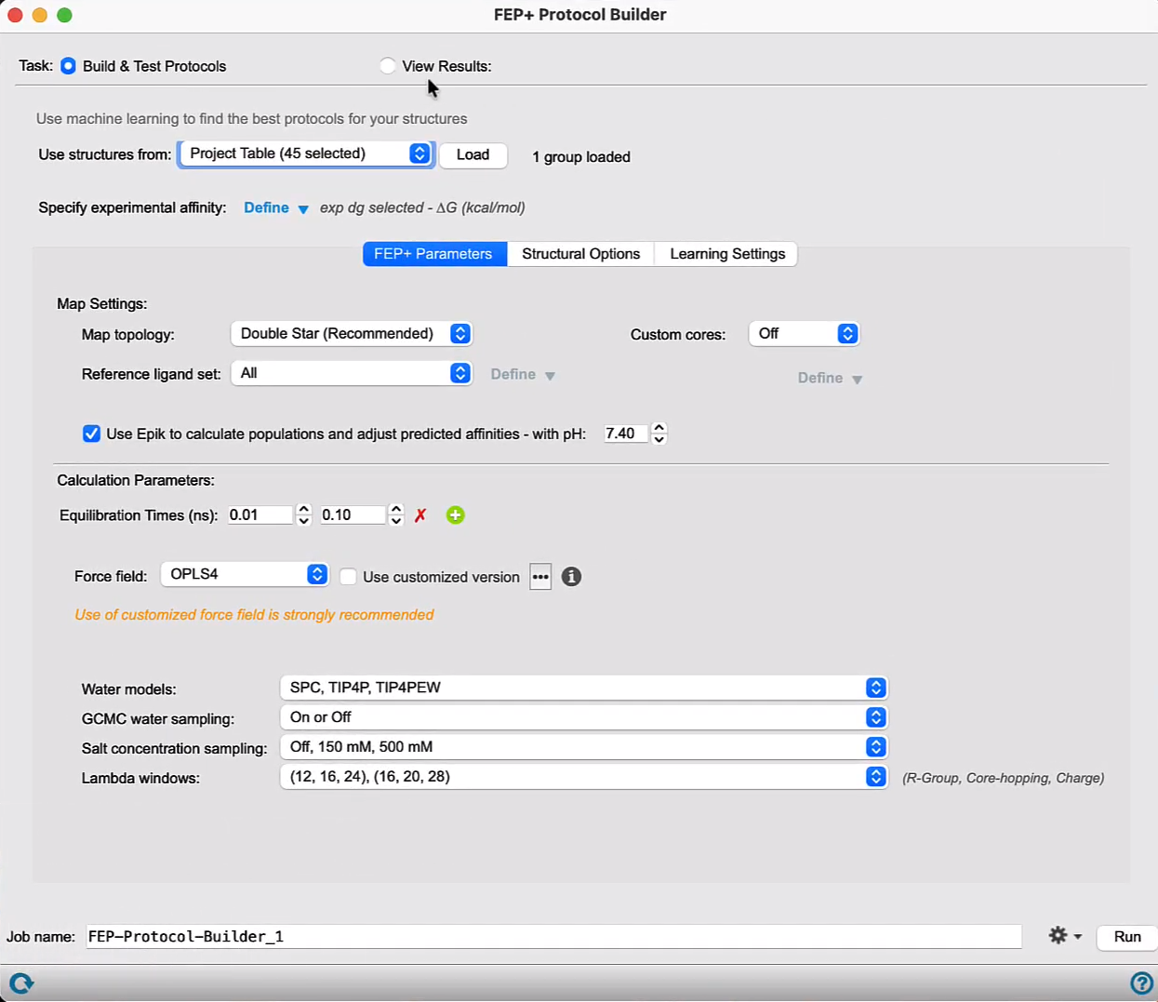Open job settings gear icon
The width and height of the screenshot is (1158, 1002).
(1065, 936)
